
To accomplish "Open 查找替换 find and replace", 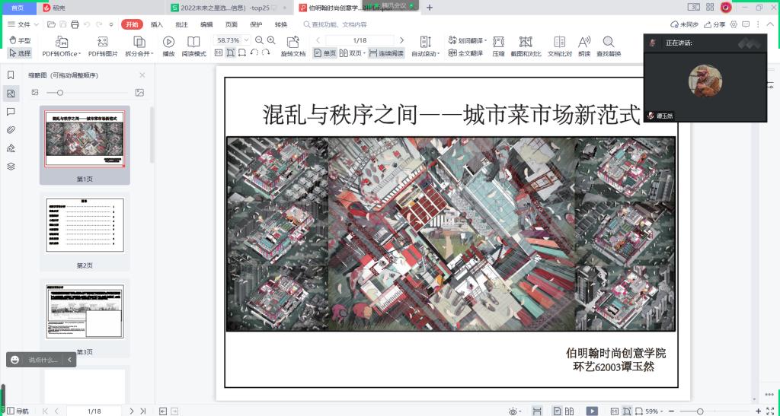I will pos(609,42).
